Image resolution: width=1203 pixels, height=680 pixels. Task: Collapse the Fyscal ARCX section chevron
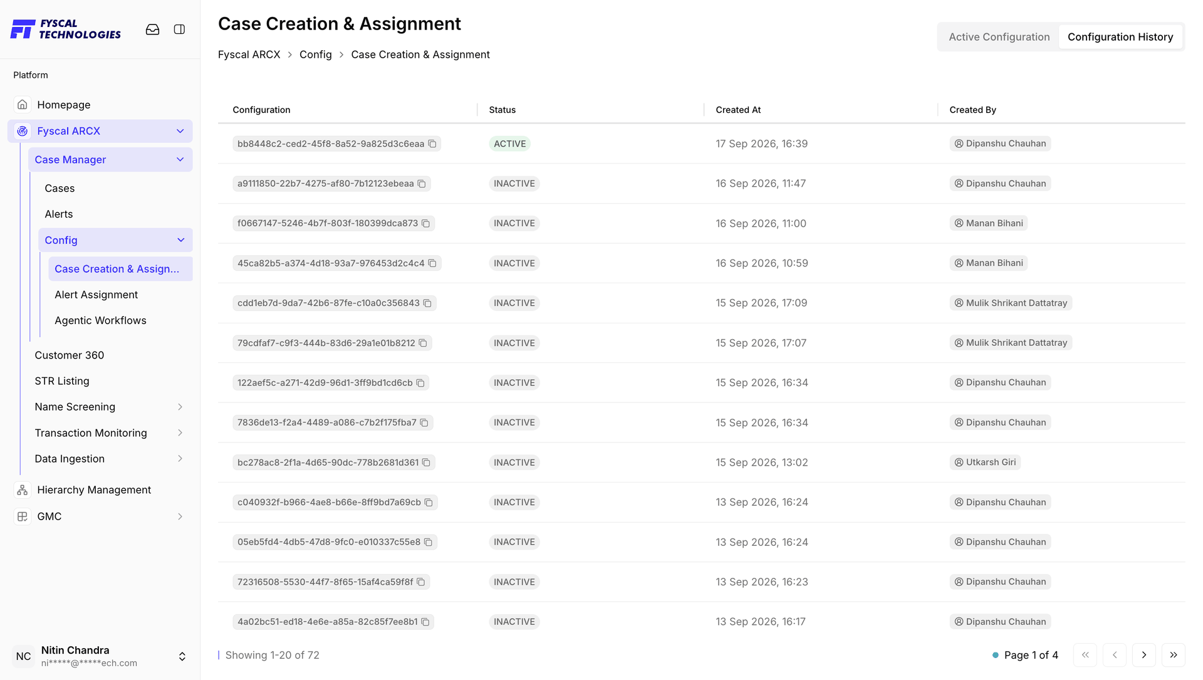[180, 131]
